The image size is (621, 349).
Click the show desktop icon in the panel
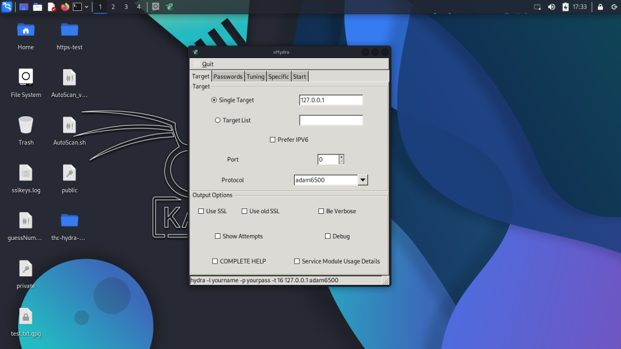click(24, 7)
